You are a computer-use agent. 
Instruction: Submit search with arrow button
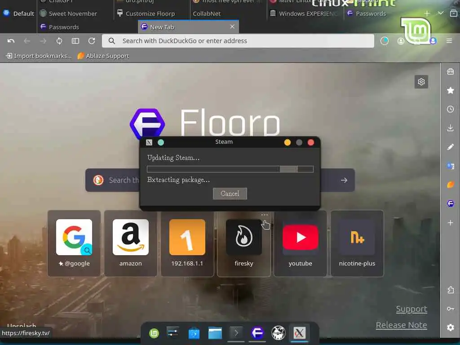point(344,180)
